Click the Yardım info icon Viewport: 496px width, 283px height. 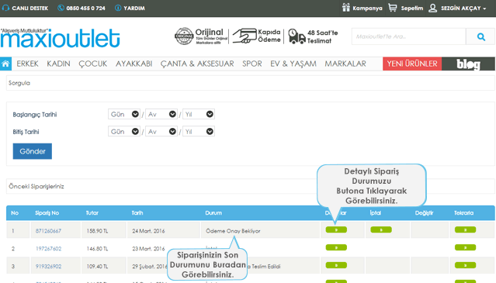(x=118, y=8)
